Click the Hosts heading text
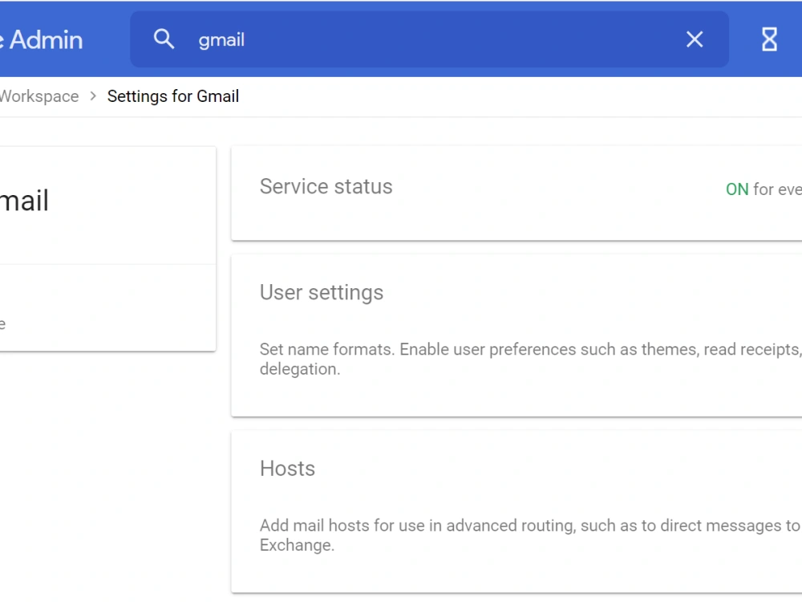Image resolution: width=802 pixels, height=602 pixels. (287, 469)
